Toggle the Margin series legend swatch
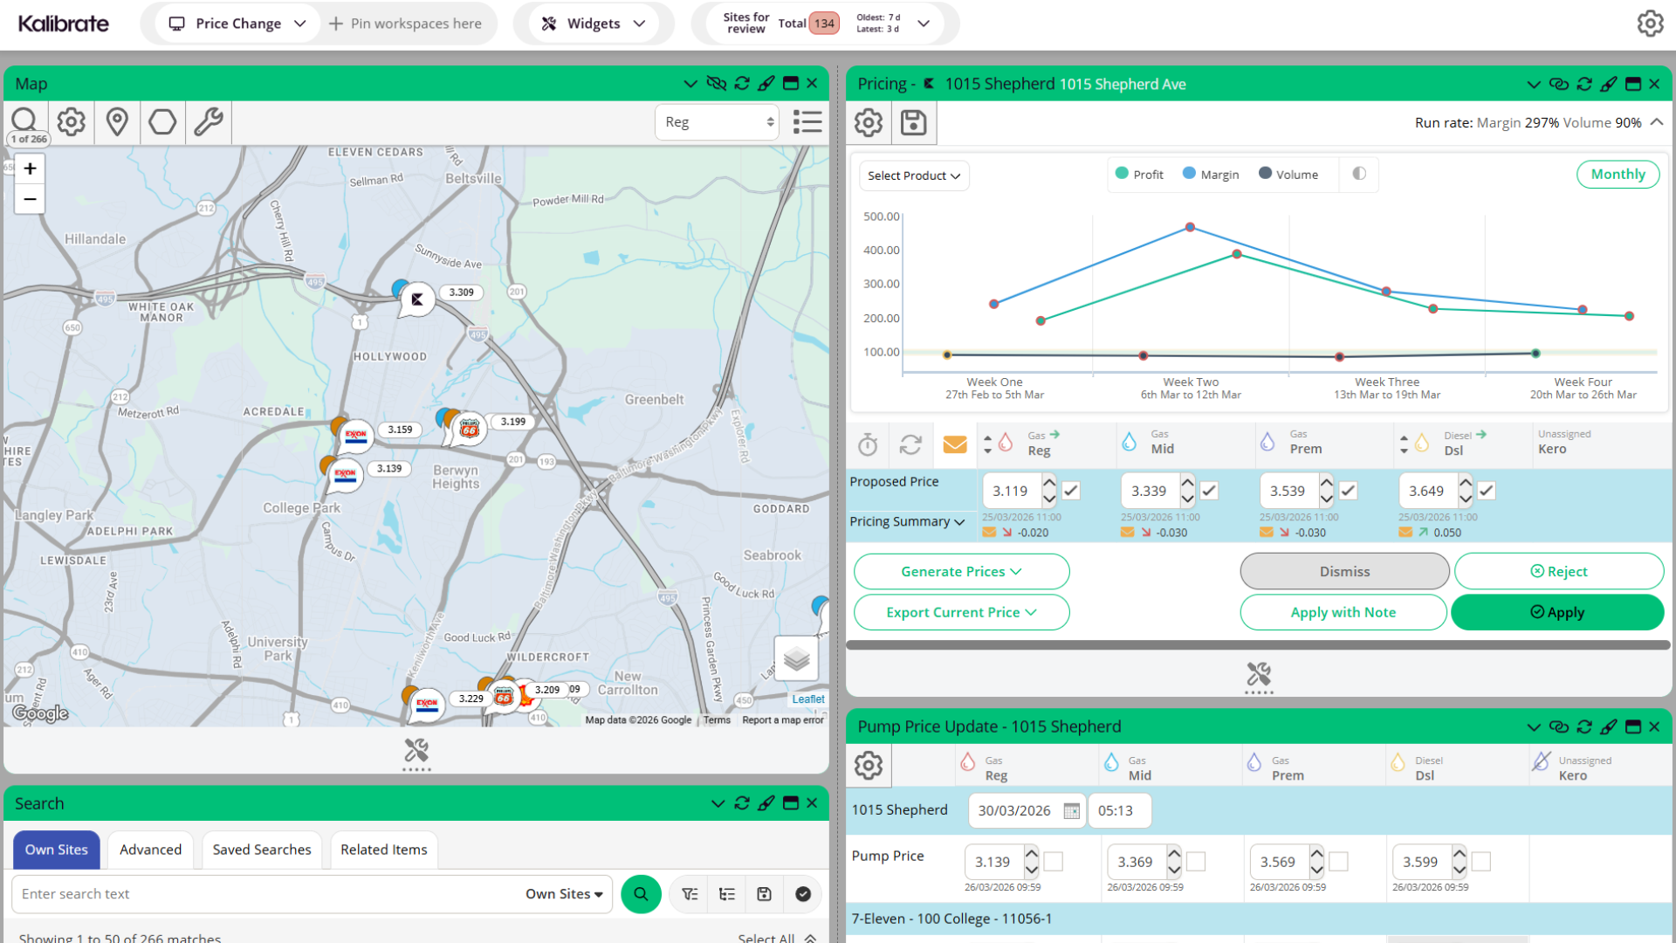1676x943 pixels. coord(1189,174)
